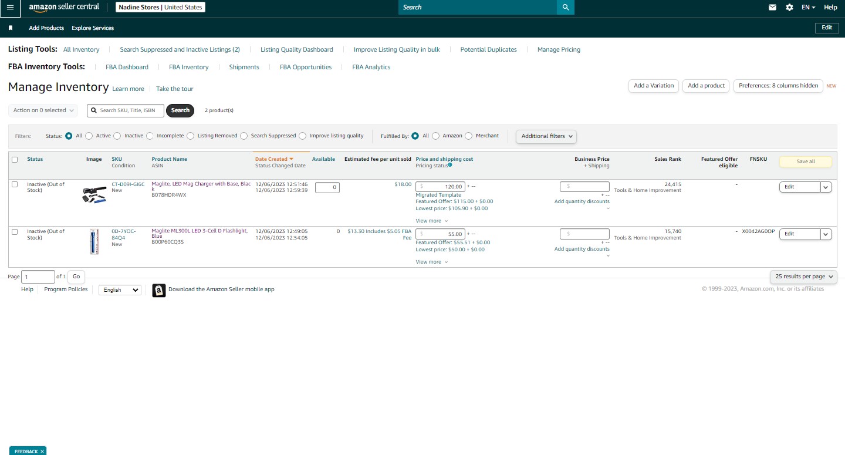This screenshot has height=455, width=845.
Task: Open Add quantity discounts for ML300L row
Action: (582, 249)
